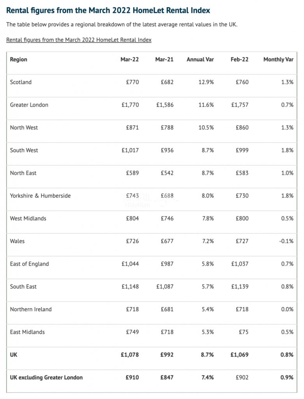304x399 pixels.
Task: Click Greater London's Mar-21 value £1,586
Action: [x=165, y=105]
